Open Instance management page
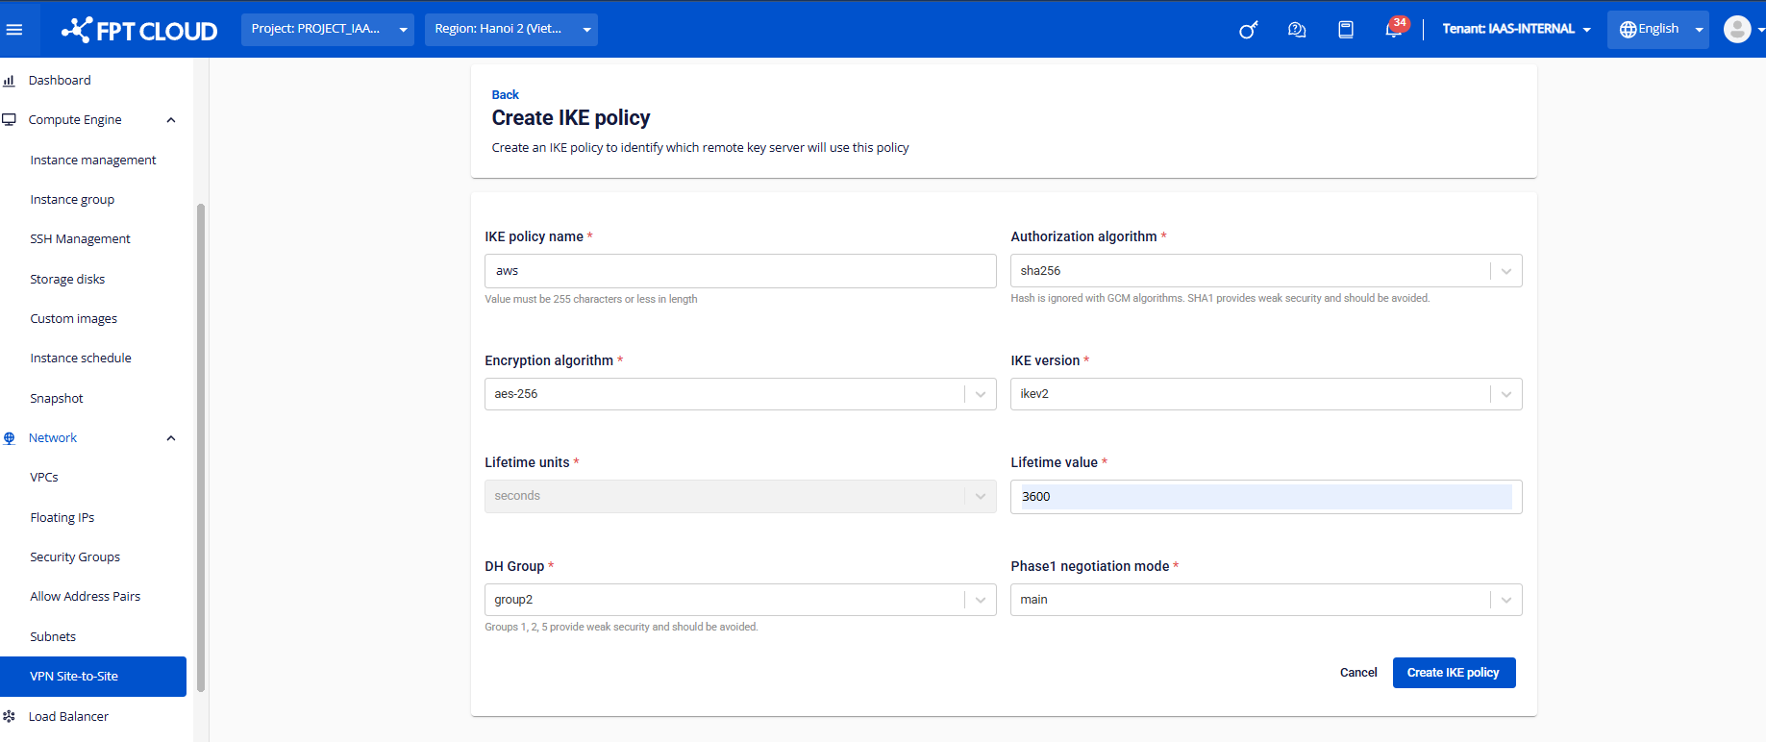1766x742 pixels. point(93,161)
